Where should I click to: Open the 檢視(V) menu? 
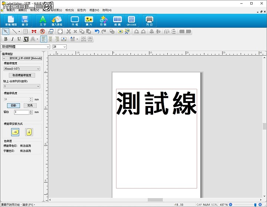(34, 10)
